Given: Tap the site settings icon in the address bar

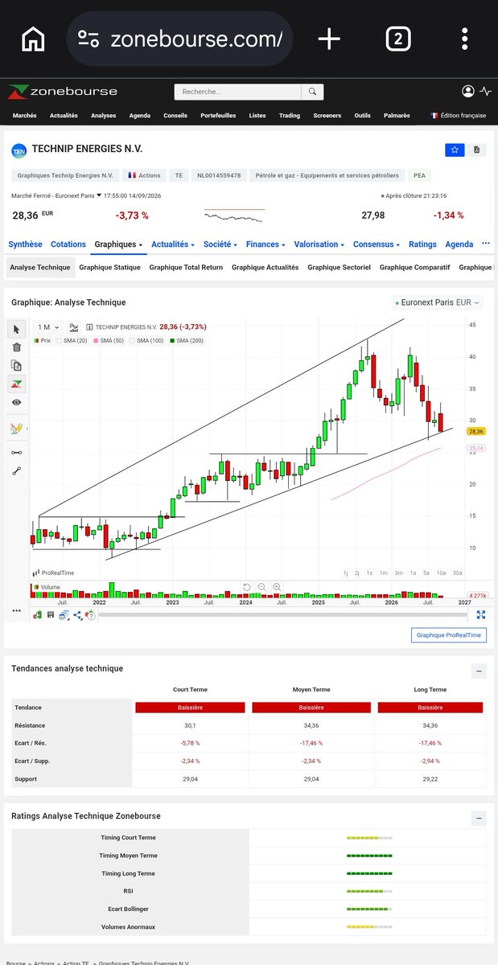Looking at the screenshot, I should [88, 39].
